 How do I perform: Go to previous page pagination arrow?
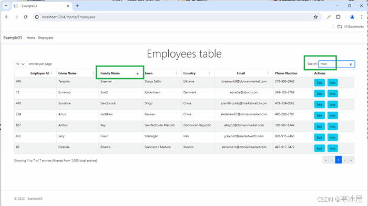[x=332, y=160]
